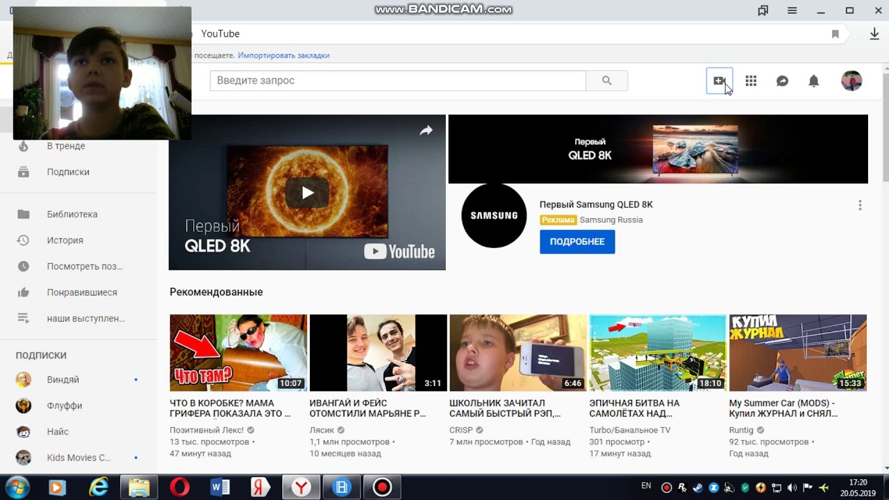Open the notifications bell
Screen dimensions: 889x500
click(x=814, y=81)
